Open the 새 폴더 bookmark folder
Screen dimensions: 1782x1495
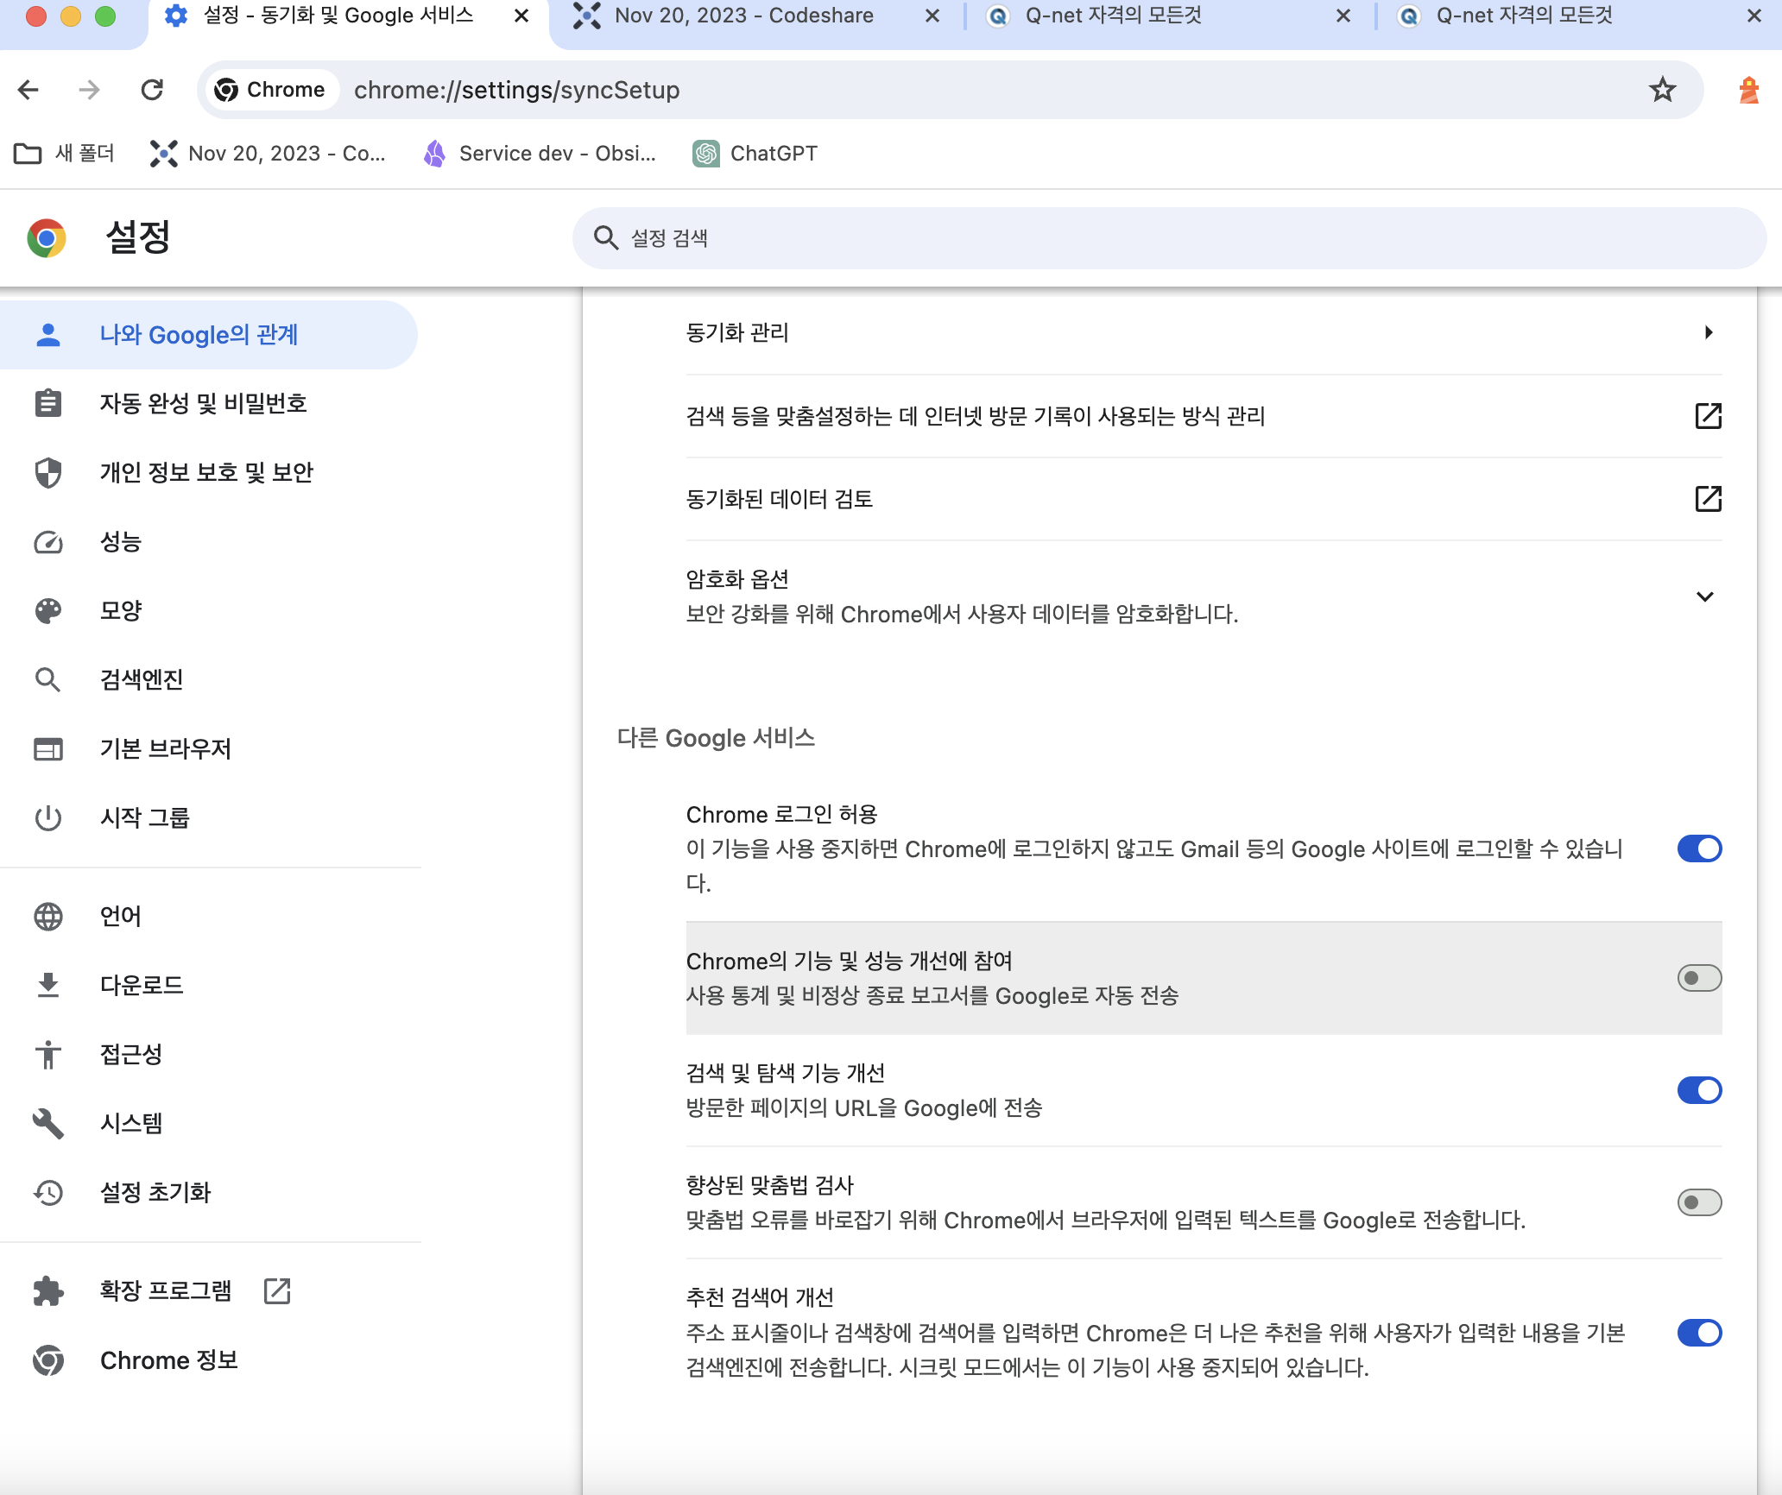[x=65, y=154]
